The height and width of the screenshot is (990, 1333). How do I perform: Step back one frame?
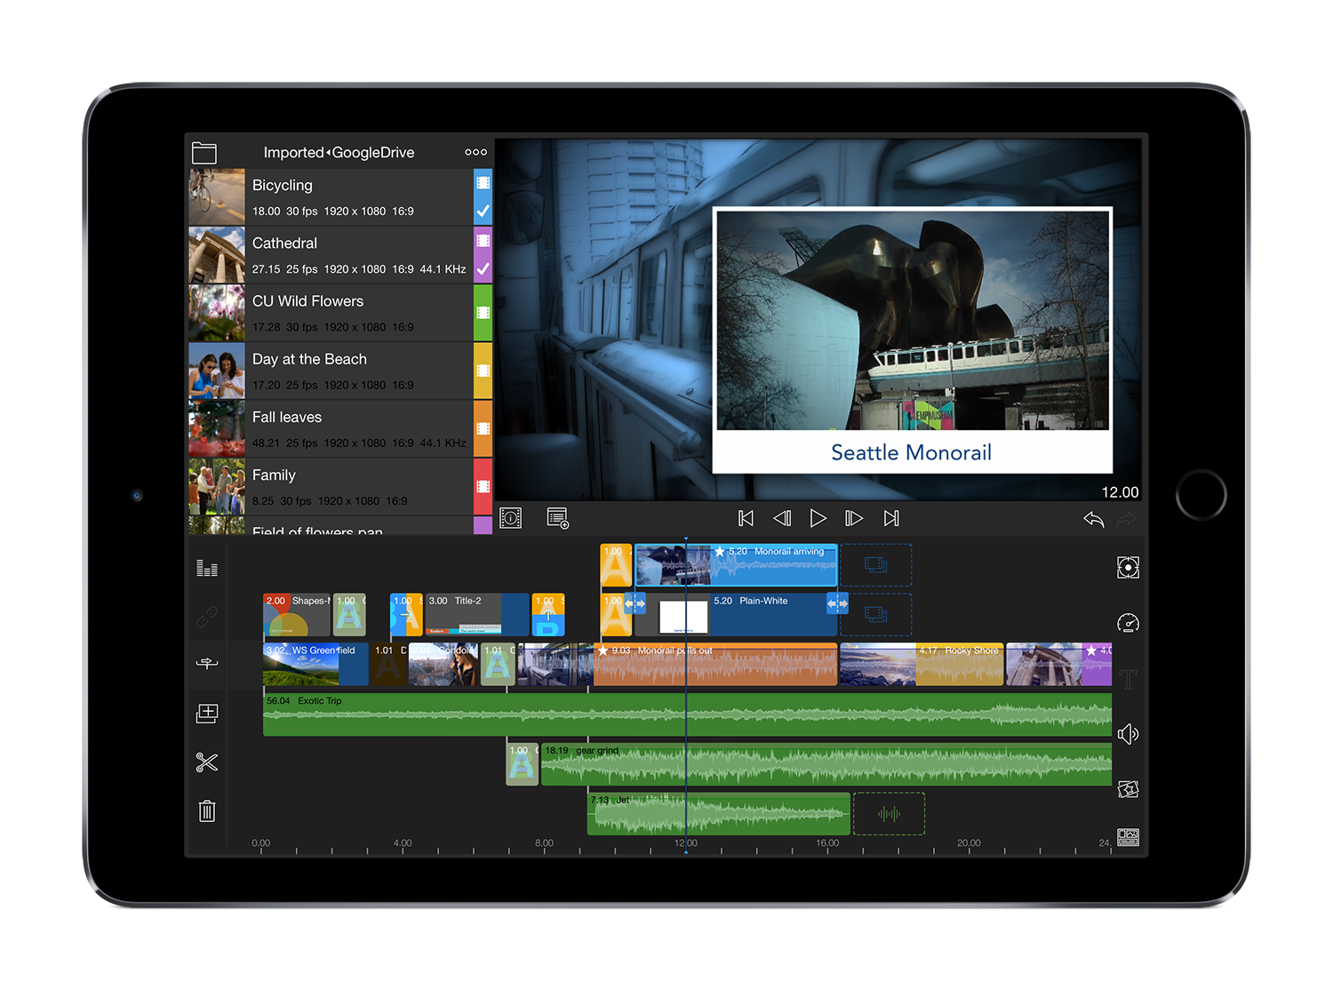[782, 518]
